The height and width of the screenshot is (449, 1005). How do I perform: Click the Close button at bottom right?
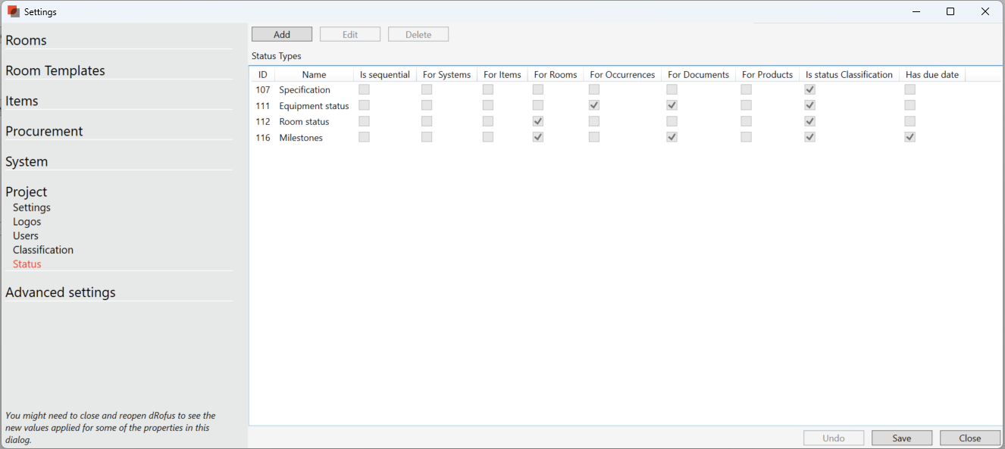[969, 438]
